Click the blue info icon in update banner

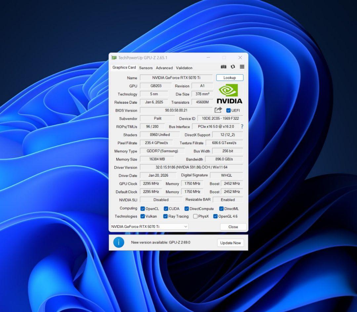[119, 242]
